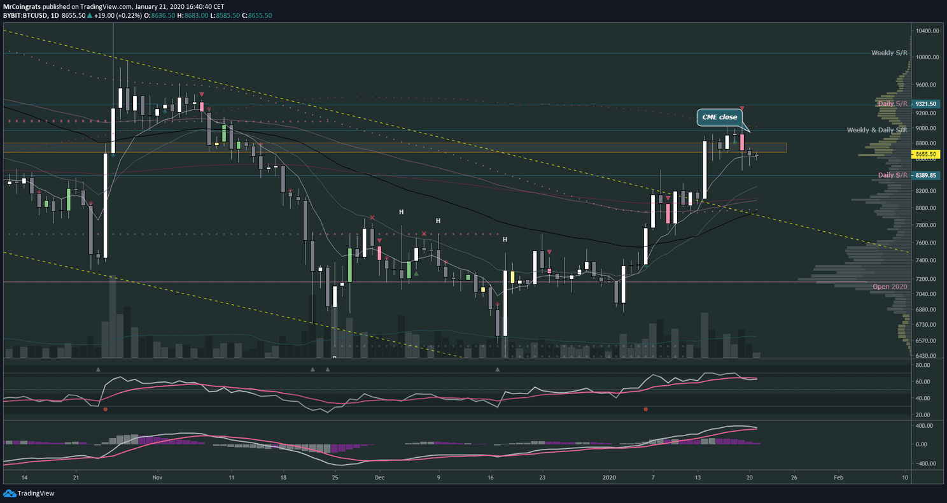Click the RSI 80.00 axis label

923,365
